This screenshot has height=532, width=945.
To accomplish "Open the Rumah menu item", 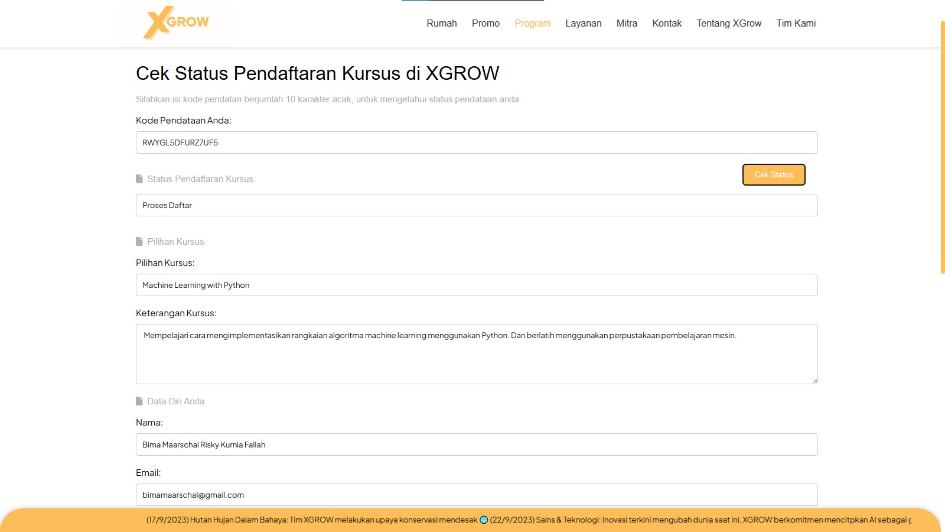I will pyautogui.click(x=442, y=23).
